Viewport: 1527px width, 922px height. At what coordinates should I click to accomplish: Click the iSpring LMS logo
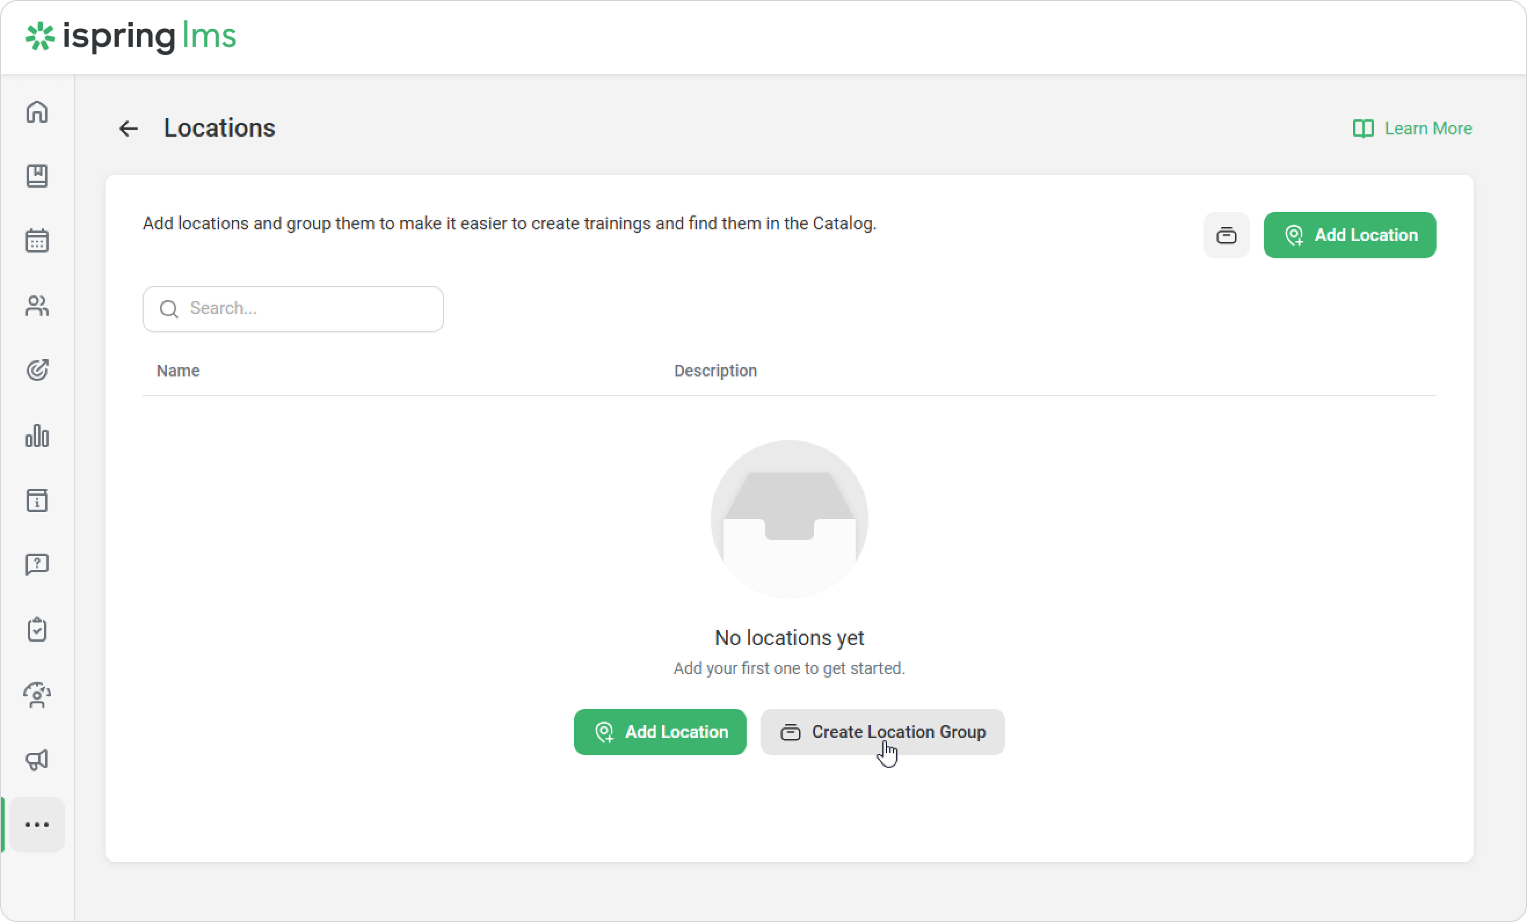click(131, 36)
